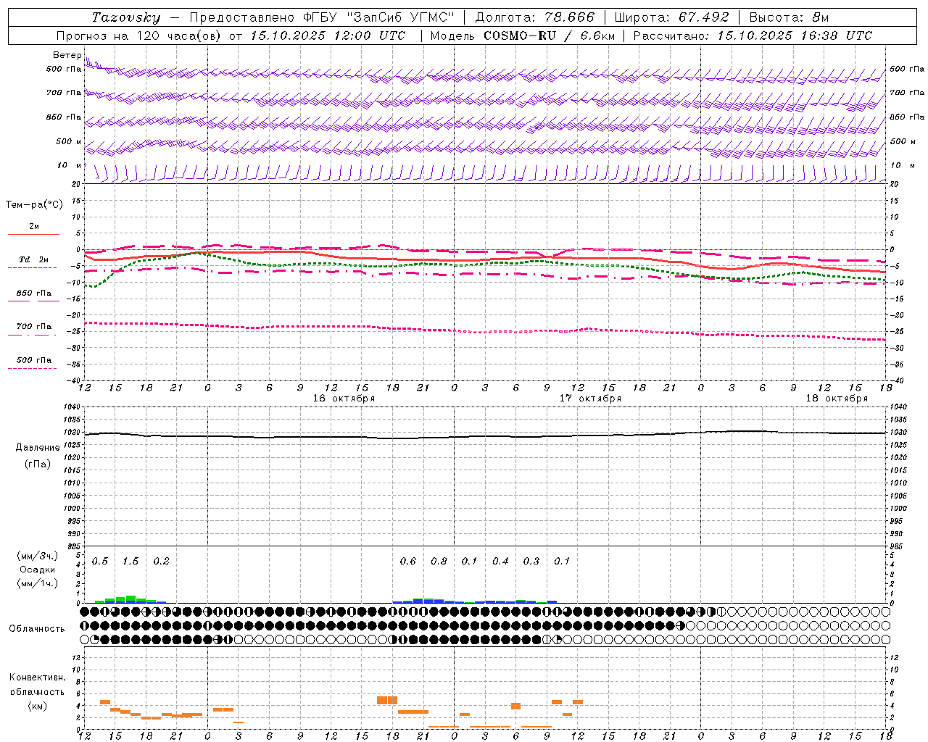This screenshot has height=742, width=928.
Task: Click the Предоставлено ФГБУ "ЗапСиб УГМС" text
Action: point(321,17)
